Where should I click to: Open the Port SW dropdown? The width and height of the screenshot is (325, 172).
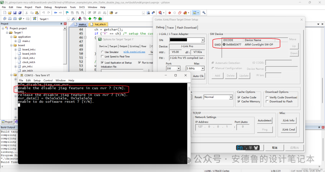click(x=178, y=69)
